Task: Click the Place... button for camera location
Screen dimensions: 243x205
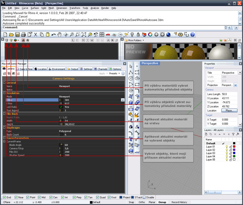Action: [x=229, y=111]
